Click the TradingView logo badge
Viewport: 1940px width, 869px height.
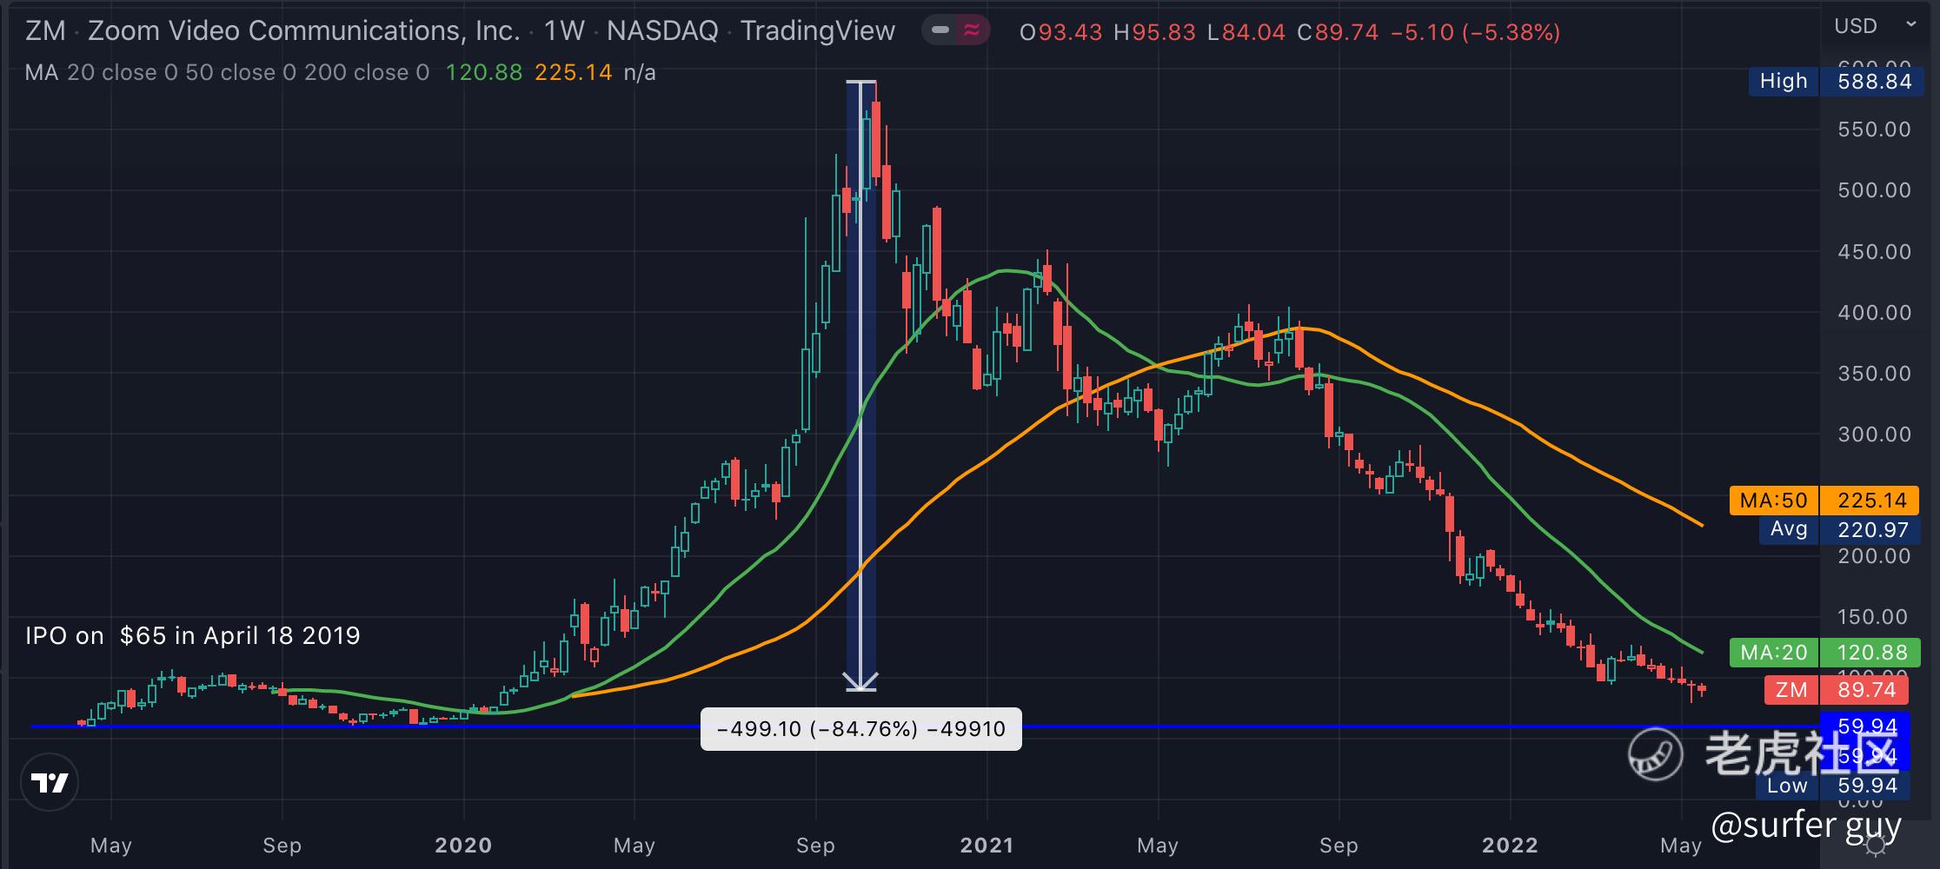coord(50,783)
